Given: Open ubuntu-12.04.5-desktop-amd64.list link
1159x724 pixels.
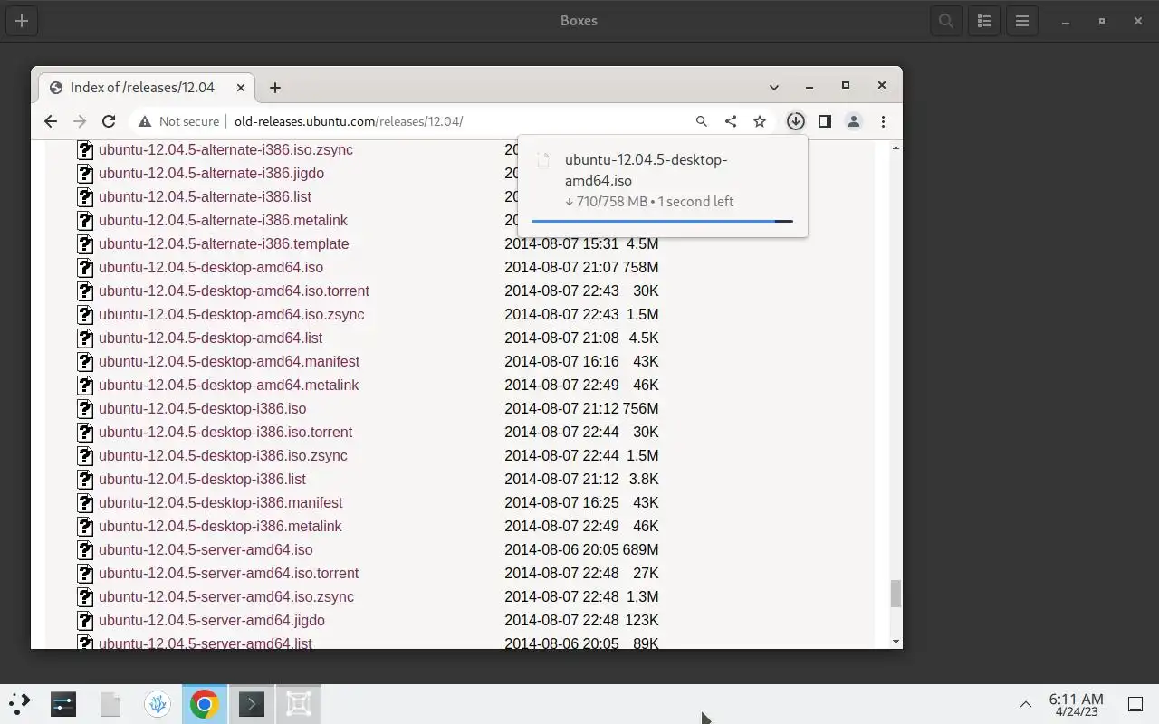Looking at the screenshot, I should click(x=210, y=338).
